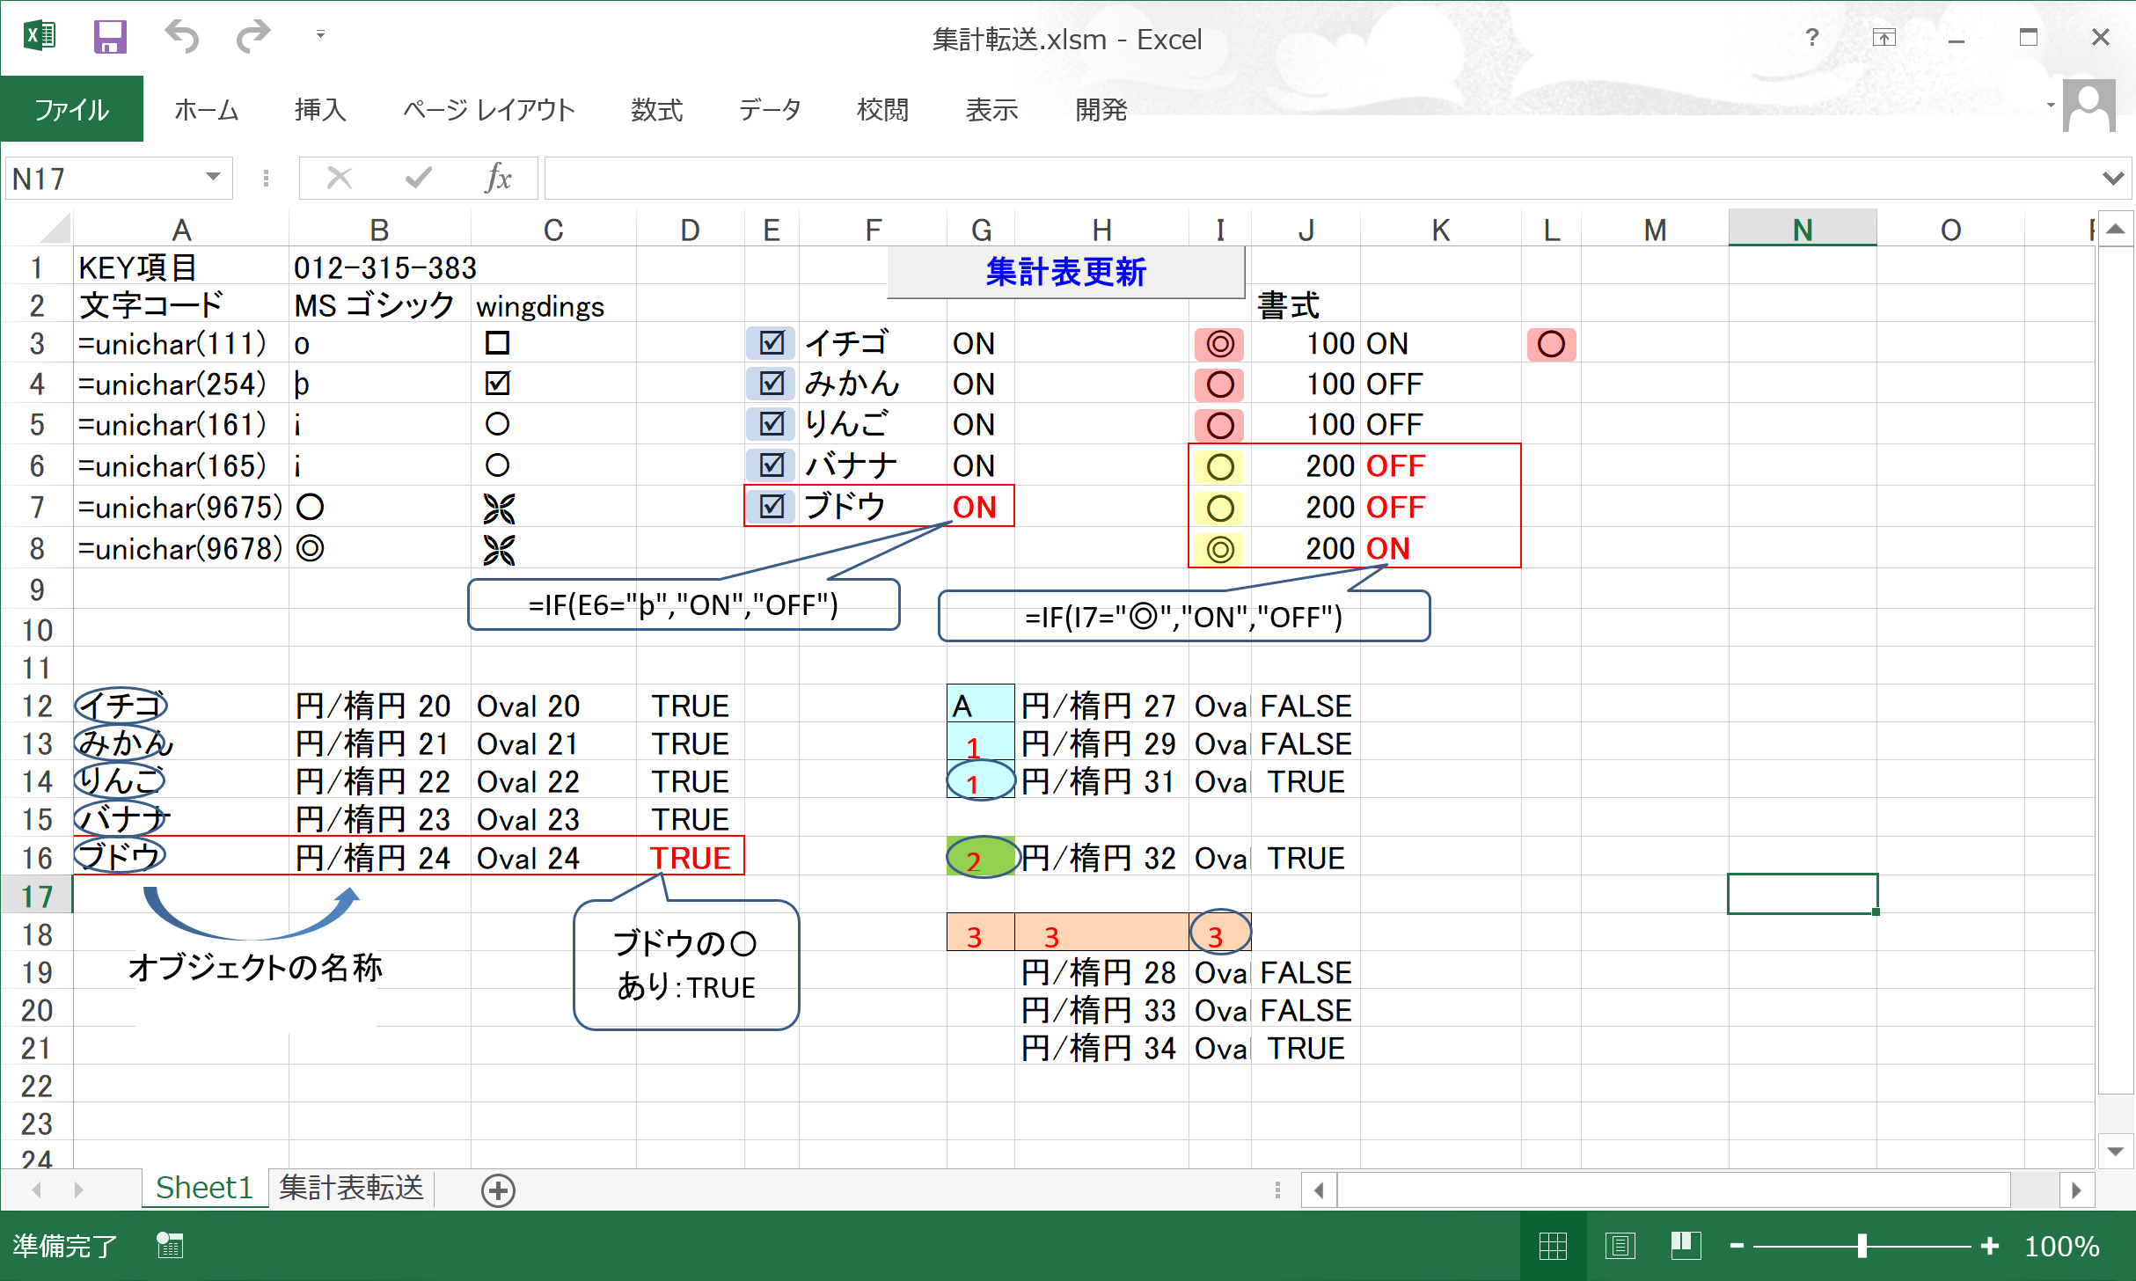The width and height of the screenshot is (2136, 1281).
Task: Open the Name Box dropdown arrow
Action: tap(213, 178)
